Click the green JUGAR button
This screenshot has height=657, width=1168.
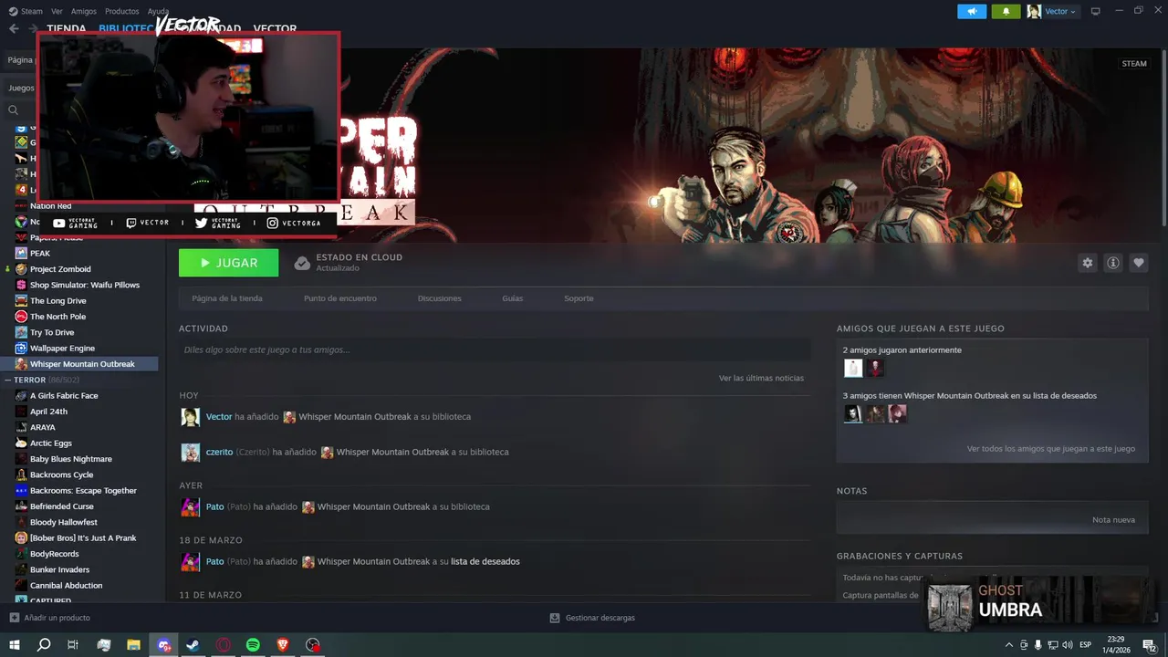pyautogui.click(x=228, y=263)
